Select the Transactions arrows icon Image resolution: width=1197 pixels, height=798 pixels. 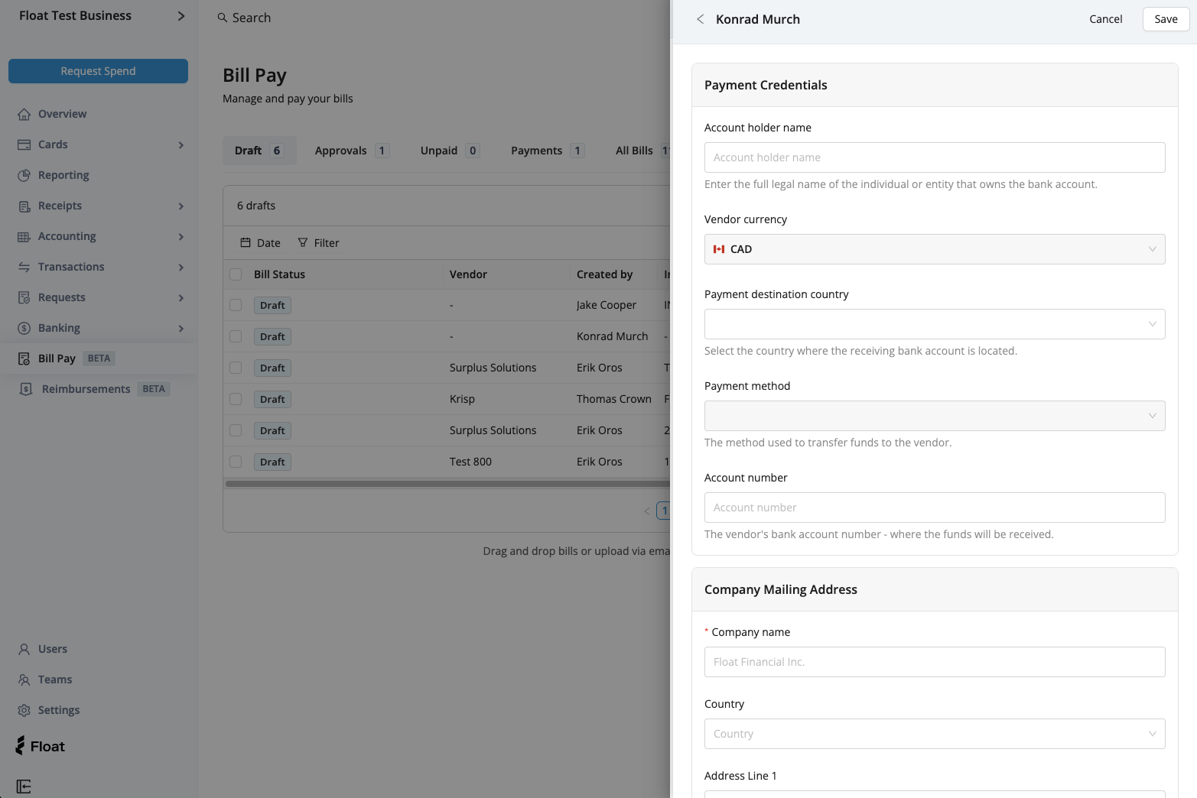tap(24, 266)
